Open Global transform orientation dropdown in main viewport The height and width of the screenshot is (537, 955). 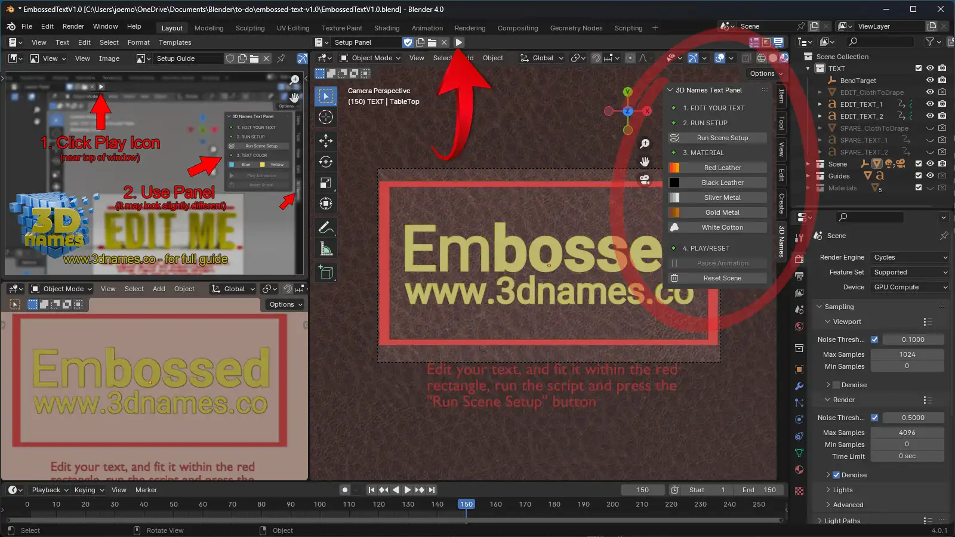(x=542, y=58)
